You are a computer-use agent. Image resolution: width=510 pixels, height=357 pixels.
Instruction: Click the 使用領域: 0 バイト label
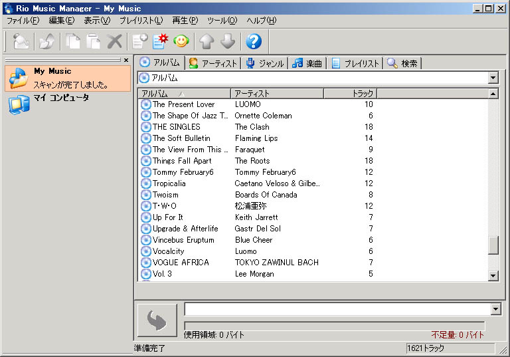pyautogui.click(x=214, y=334)
